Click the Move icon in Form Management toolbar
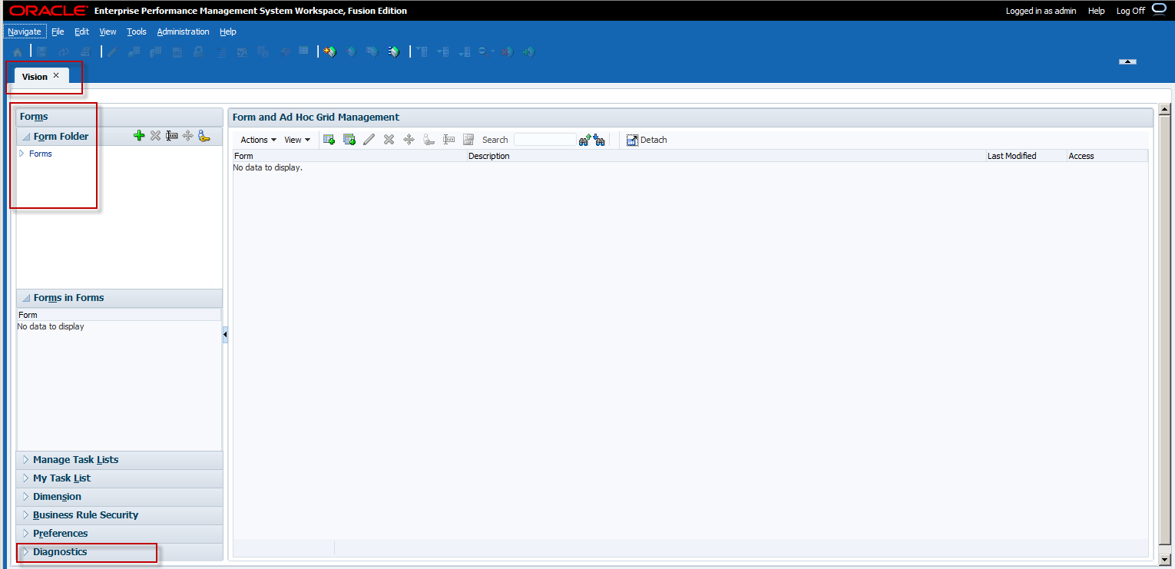Viewport: 1175px width, 569px height. pos(409,140)
